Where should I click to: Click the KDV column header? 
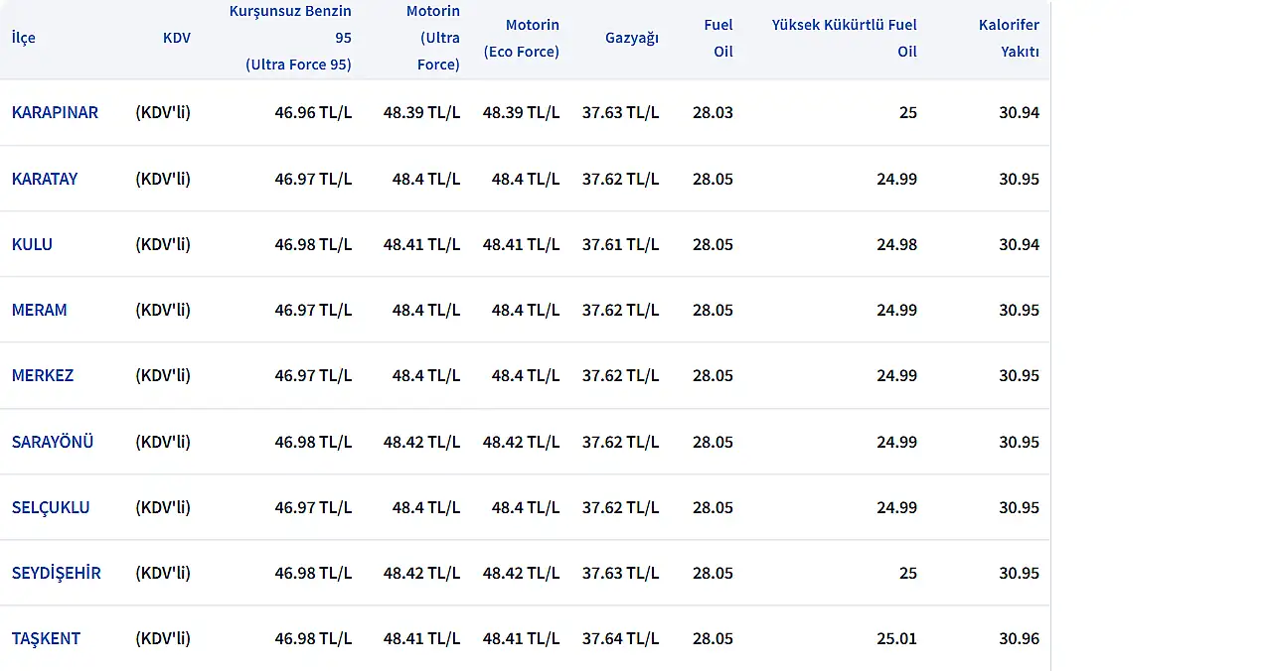(x=177, y=38)
